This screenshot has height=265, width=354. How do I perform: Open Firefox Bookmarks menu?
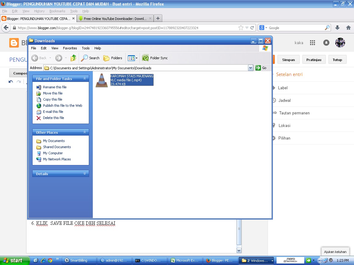57,11
